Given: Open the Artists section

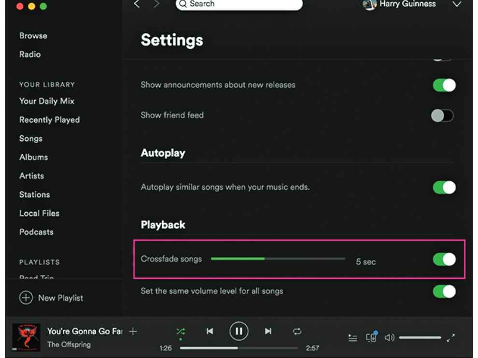Looking at the screenshot, I should 32,176.
